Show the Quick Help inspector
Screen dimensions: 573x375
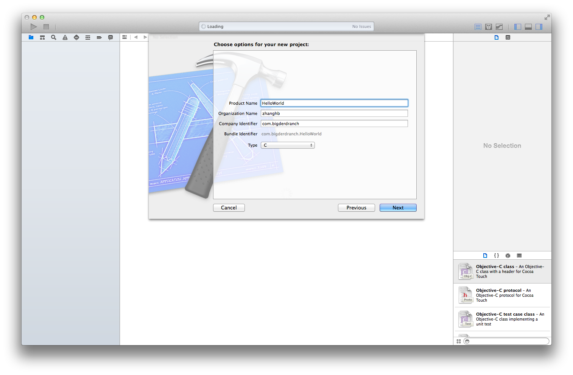click(508, 37)
